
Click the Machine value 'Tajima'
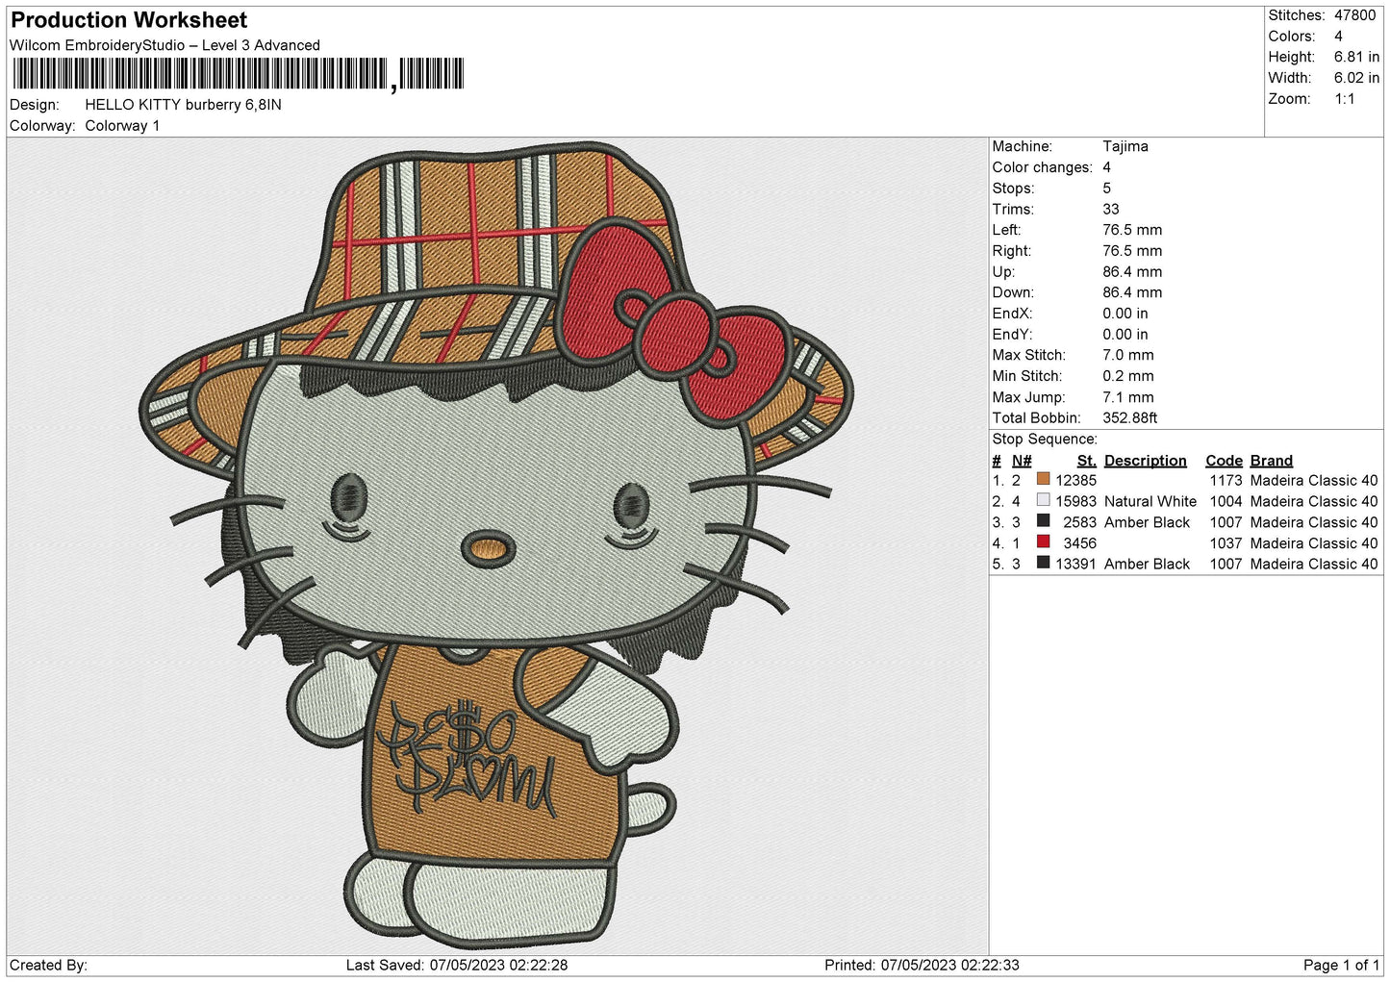point(1125,146)
